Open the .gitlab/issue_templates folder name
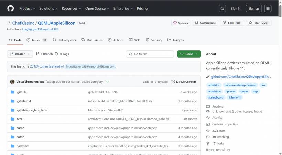 point(32,110)
